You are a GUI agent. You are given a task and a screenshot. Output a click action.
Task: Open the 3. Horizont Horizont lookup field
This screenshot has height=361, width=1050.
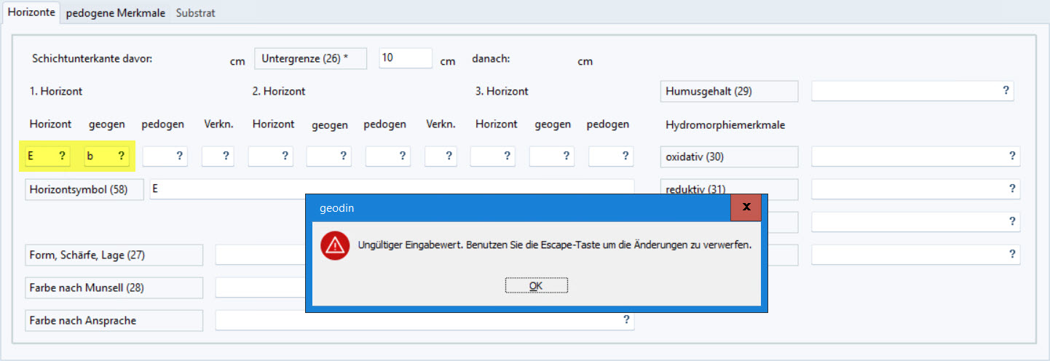pyautogui.click(x=494, y=156)
